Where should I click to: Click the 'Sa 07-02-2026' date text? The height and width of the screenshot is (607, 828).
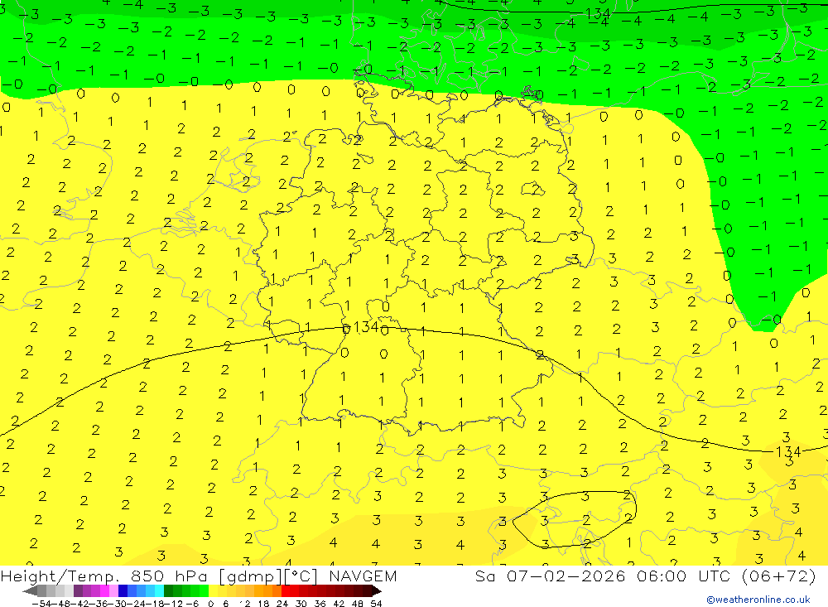[x=551, y=576]
